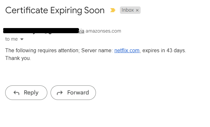Click the '43 days.' text
The height and width of the screenshot is (127, 210).
tap(176, 51)
